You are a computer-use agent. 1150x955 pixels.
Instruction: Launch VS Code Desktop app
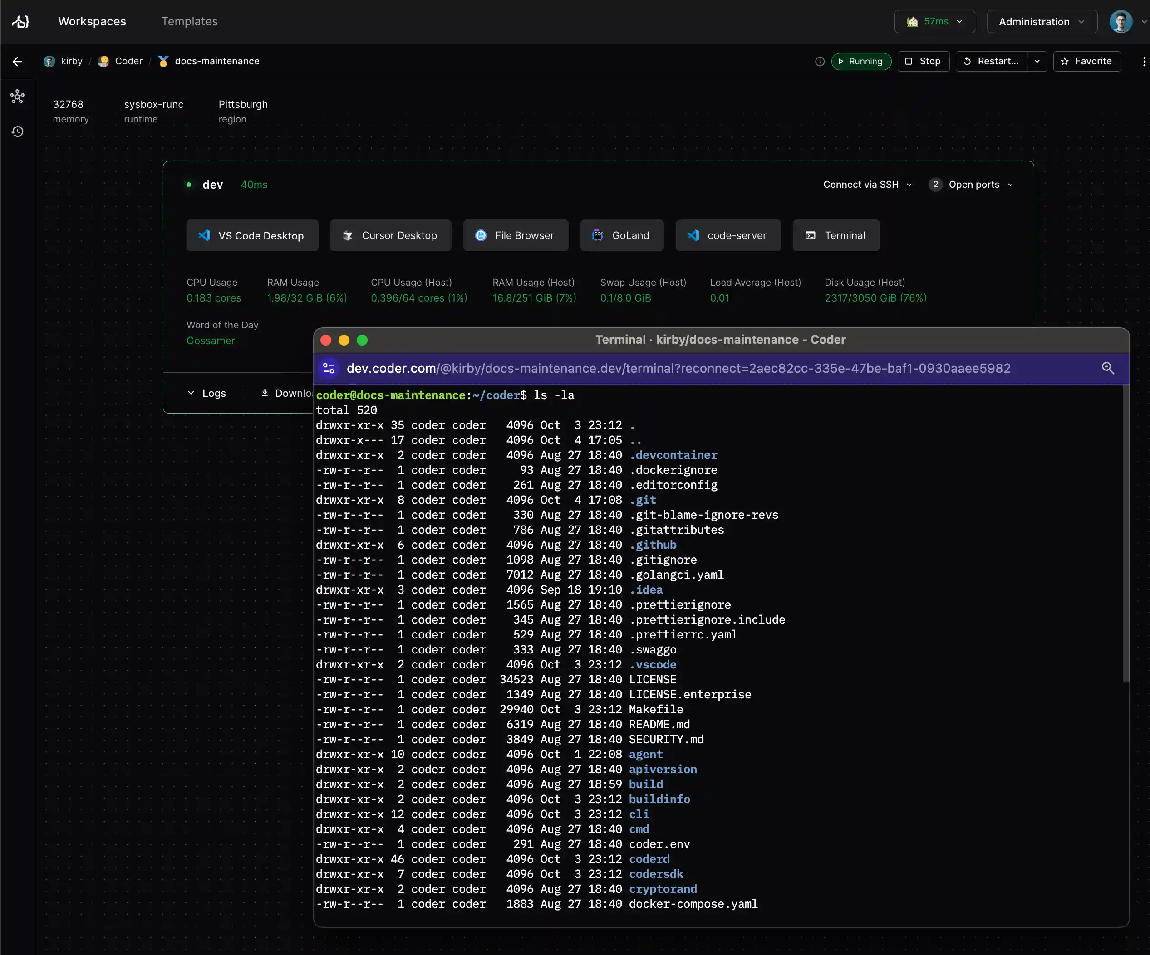tap(252, 235)
